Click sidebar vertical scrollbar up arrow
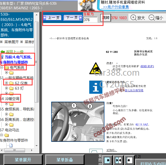166x165 pixels. click(37, 15)
